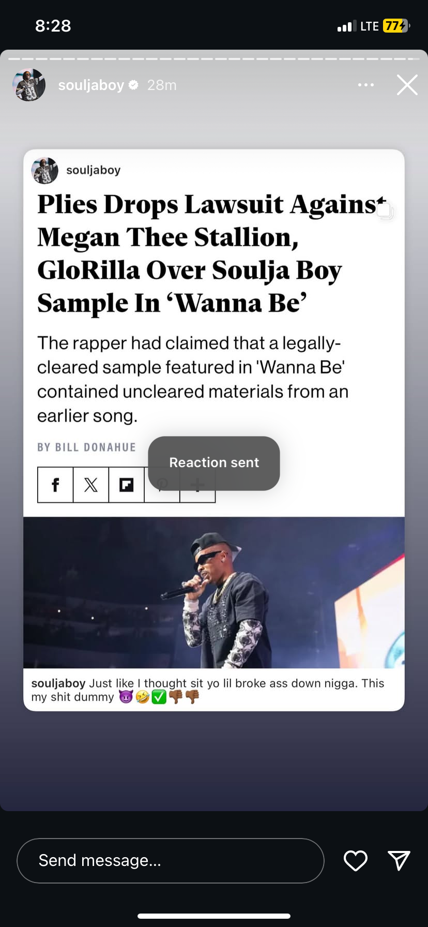Tap the embedded post's souljaboy avatar
Viewport: 428px width, 927px height.
44,170
